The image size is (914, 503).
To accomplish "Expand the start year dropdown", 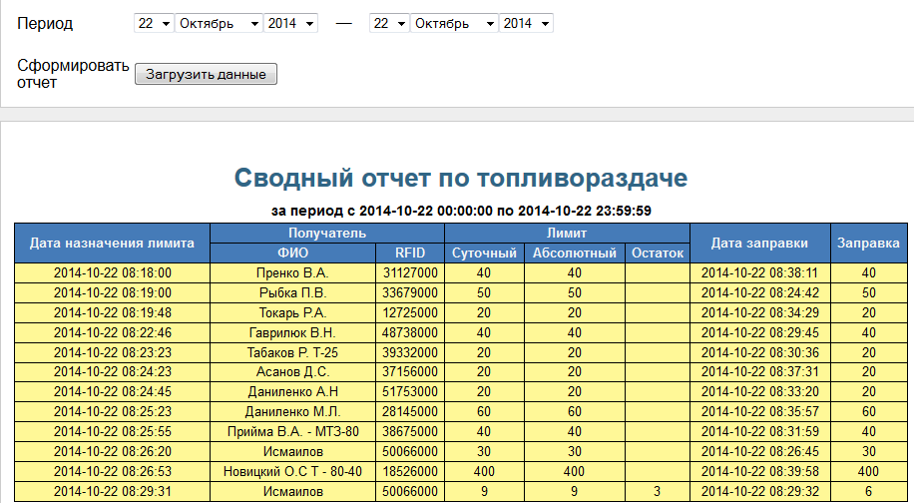I will 290,23.
